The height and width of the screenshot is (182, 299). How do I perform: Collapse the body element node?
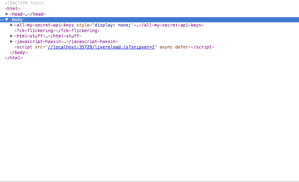7,20
